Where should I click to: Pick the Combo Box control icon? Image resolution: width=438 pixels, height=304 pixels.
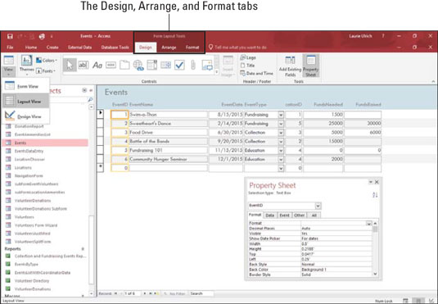(165, 66)
